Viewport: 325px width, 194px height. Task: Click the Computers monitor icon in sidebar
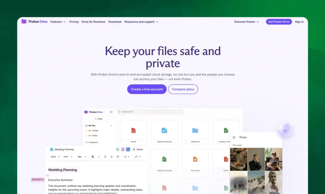click(86, 142)
